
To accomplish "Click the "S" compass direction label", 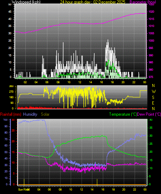I will pyautogui.click(x=153, y=98).
